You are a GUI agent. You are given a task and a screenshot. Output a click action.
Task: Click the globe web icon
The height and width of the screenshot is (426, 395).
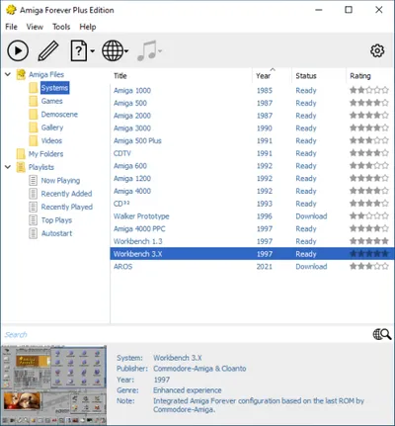113,50
